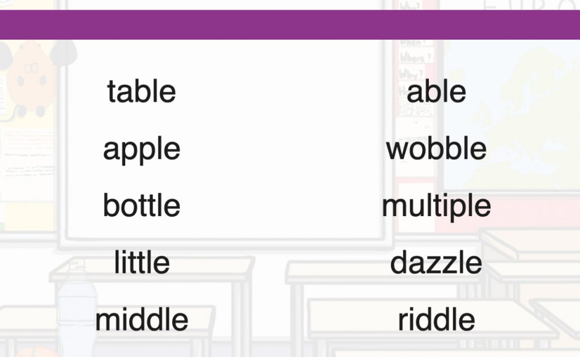Click the purple header bar

pyautogui.click(x=290, y=24)
